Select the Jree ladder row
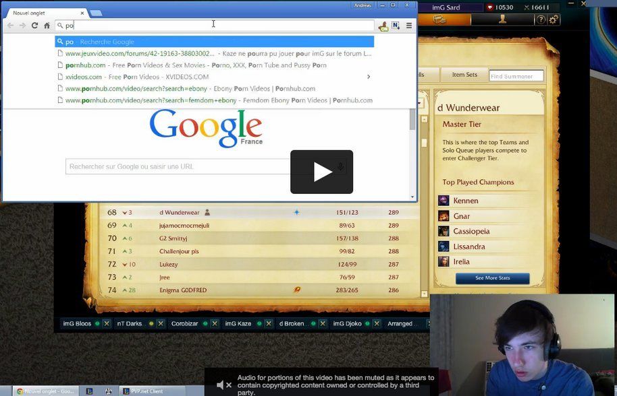This screenshot has width=617, height=396. 260,277
